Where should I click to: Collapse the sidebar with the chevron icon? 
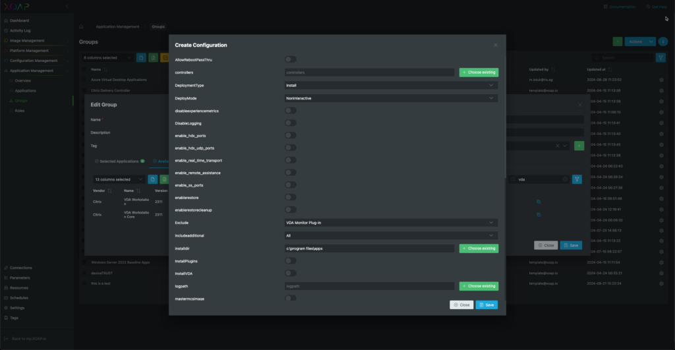(x=67, y=7)
